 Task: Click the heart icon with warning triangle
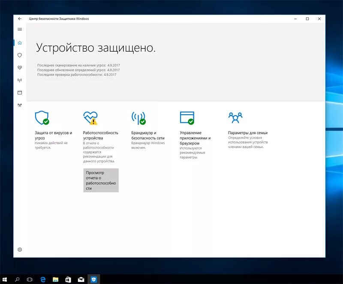coord(90,118)
